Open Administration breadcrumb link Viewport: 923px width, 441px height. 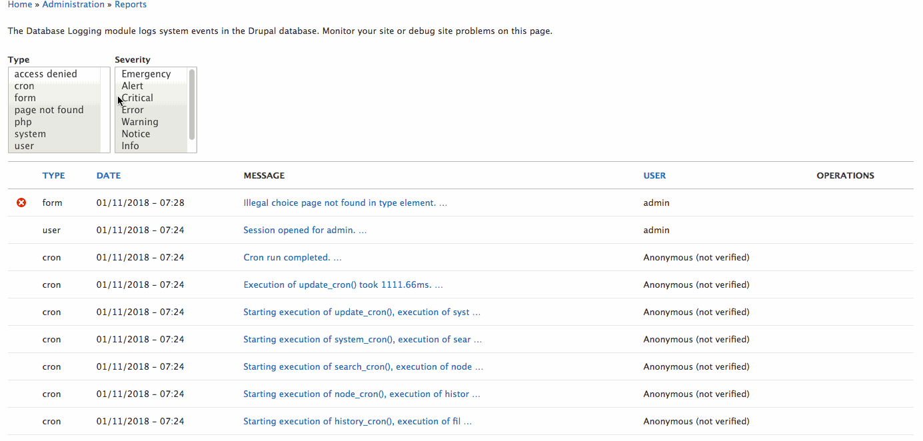[73, 5]
